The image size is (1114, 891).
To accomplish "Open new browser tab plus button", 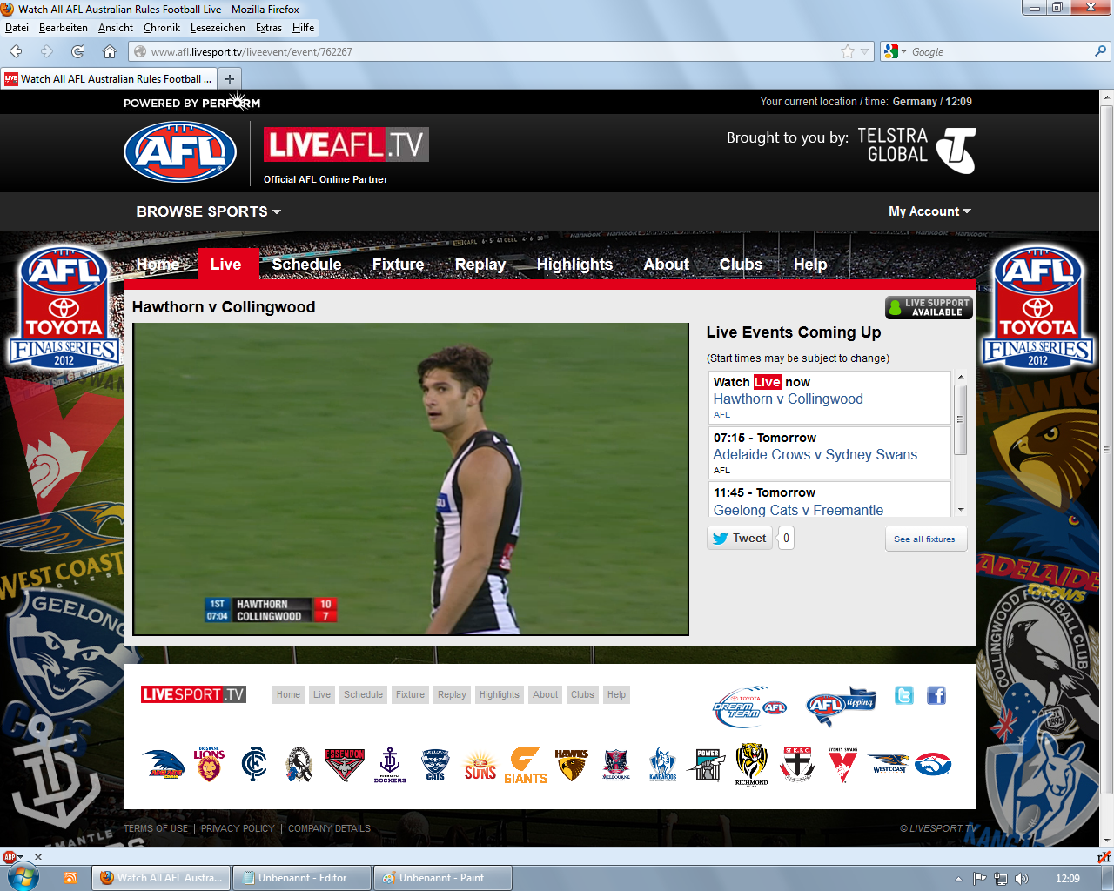I will point(230,78).
